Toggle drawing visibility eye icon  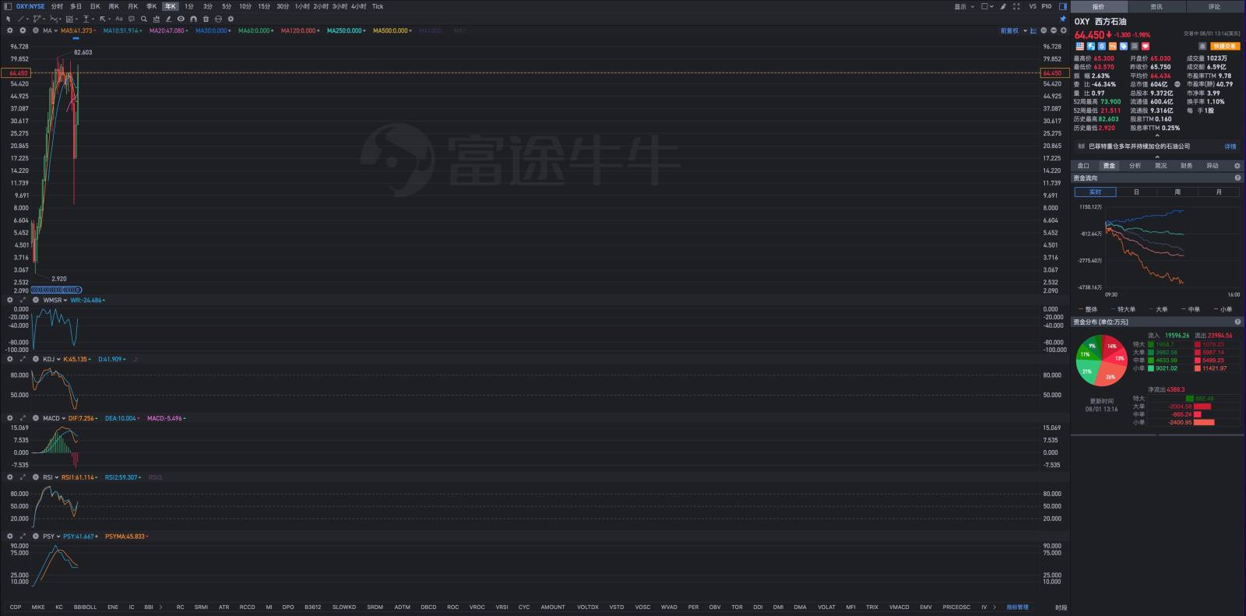[x=181, y=19]
